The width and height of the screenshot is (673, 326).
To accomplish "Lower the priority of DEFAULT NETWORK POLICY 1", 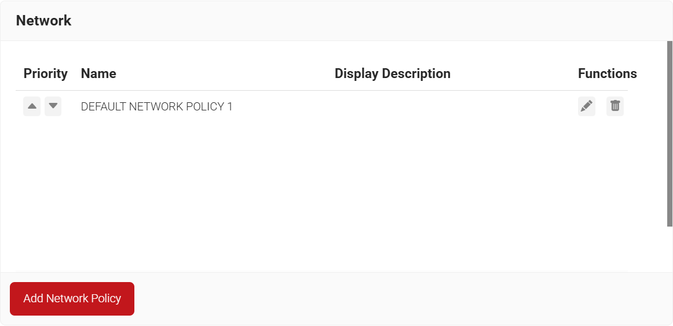I will click(x=53, y=106).
